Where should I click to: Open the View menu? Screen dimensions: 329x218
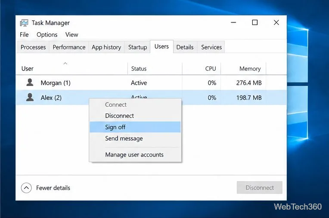(x=72, y=34)
